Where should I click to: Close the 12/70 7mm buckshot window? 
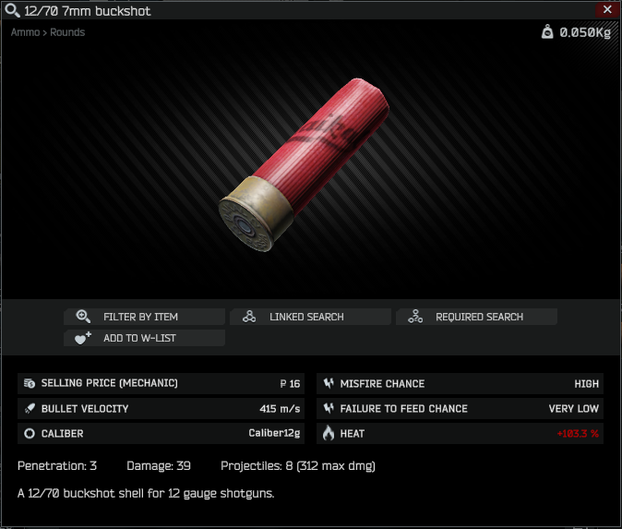point(607,9)
